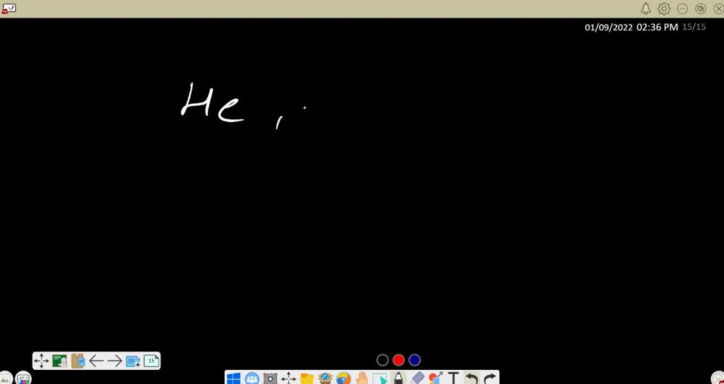Click the redo arrow
724x384 pixels.
[489, 379]
